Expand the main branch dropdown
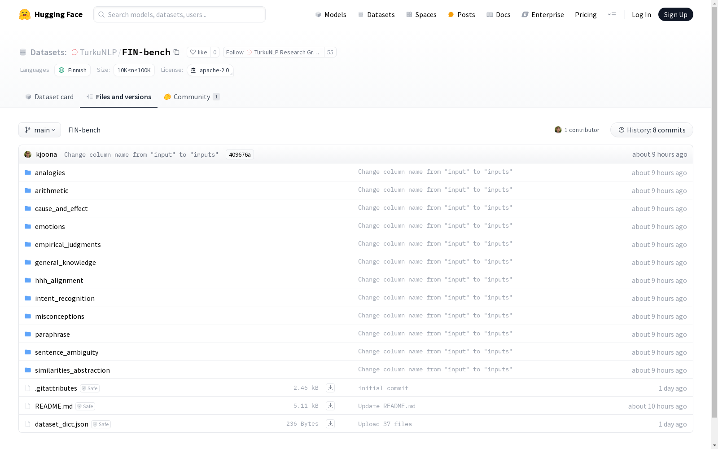Screen dimensions: 718x449 pyautogui.click(x=40, y=130)
